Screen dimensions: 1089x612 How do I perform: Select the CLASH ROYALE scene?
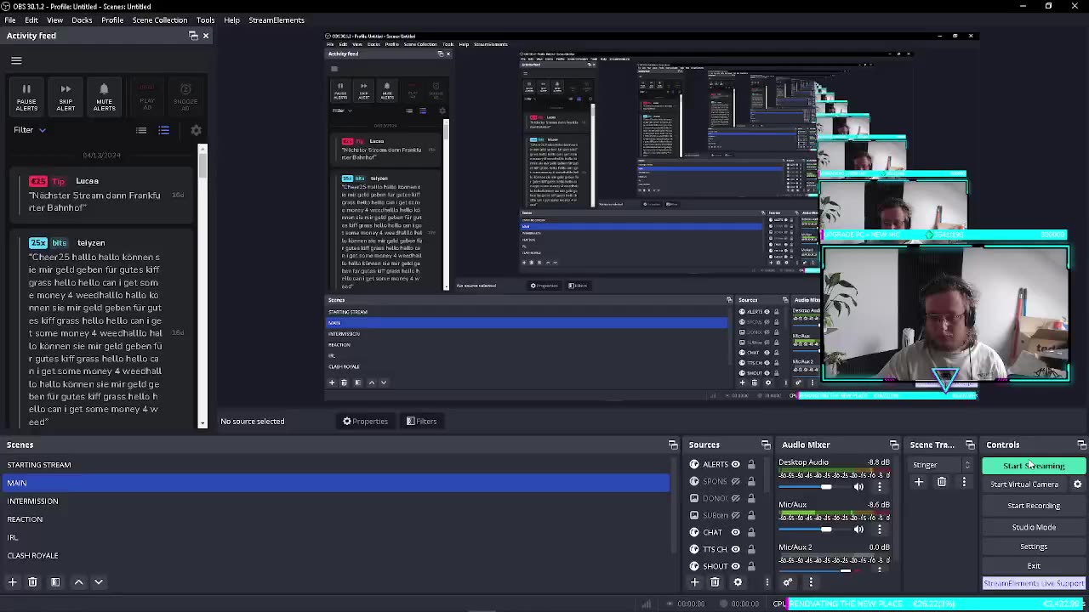(337, 555)
